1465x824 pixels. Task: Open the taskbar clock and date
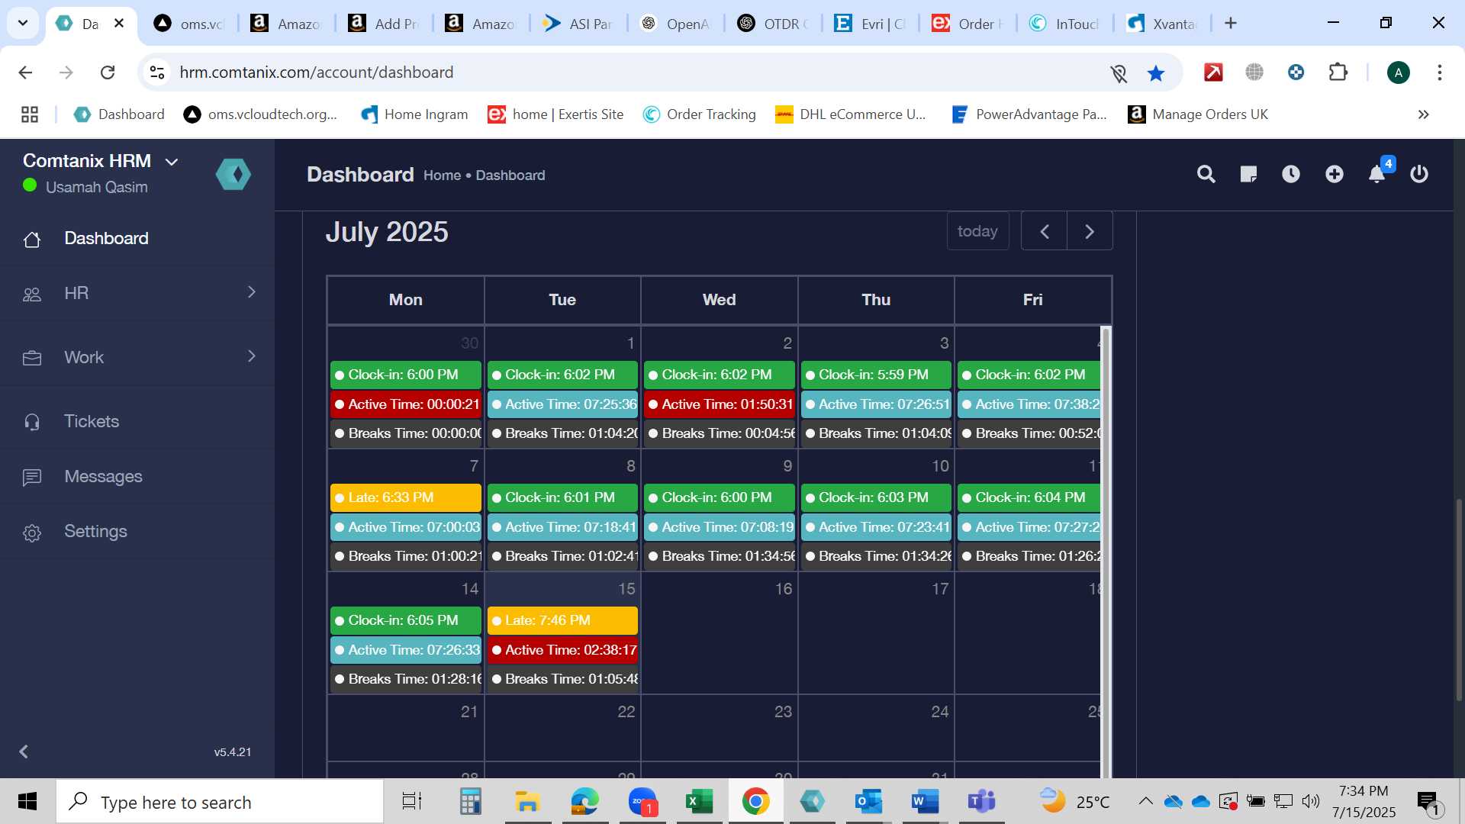point(1364,802)
